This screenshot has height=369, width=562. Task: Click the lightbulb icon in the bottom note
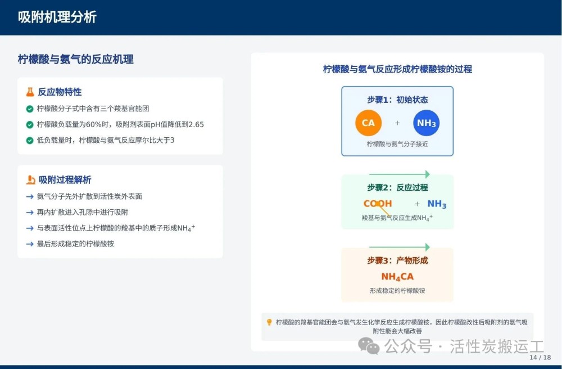coord(269,322)
